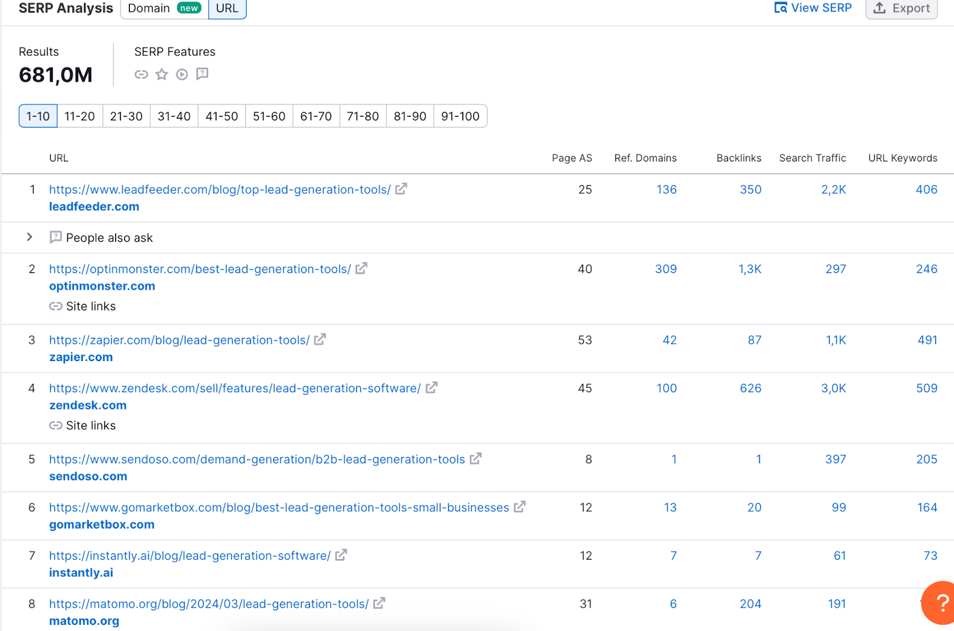
Task: Click the View SERP button
Action: [813, 8]
